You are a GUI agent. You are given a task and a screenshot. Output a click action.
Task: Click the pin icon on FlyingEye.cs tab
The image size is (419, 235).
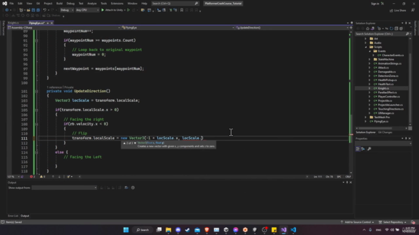pyautogui.click(x=48, y=23)
